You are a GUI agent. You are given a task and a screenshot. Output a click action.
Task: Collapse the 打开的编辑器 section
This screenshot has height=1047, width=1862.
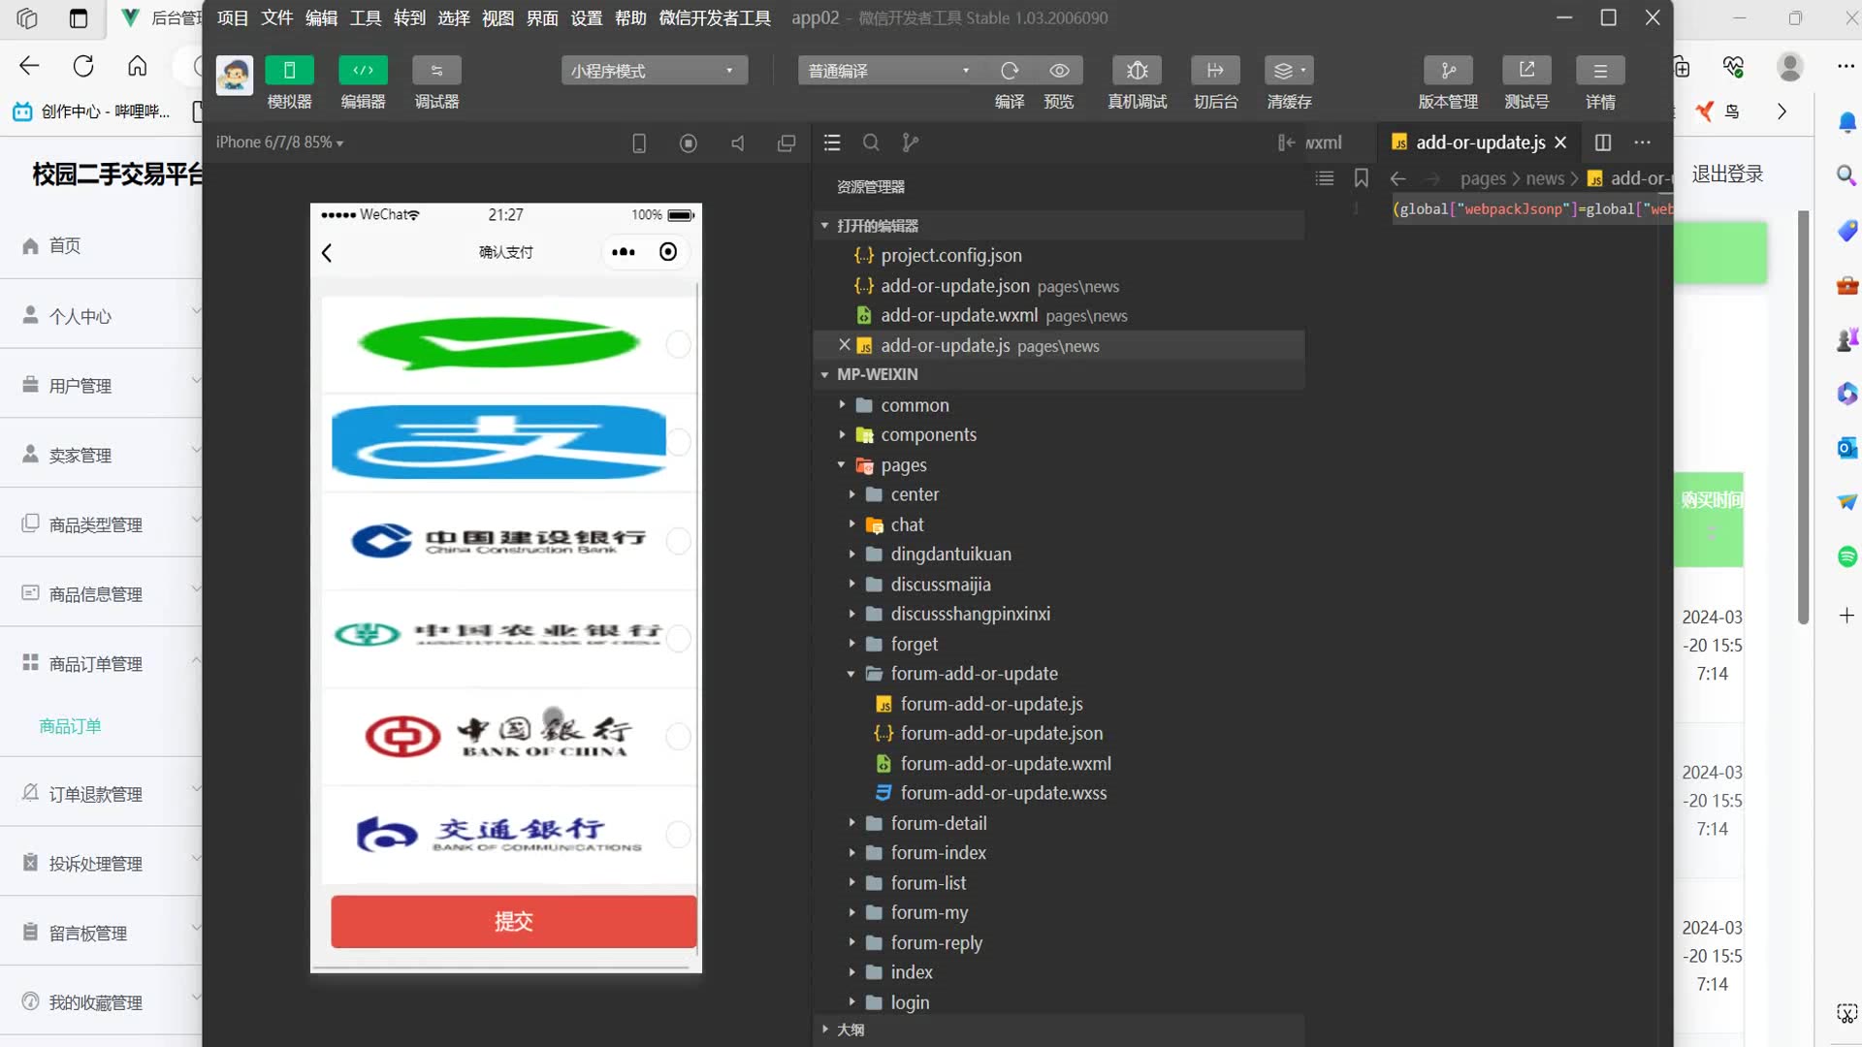[x=824, y=226]
